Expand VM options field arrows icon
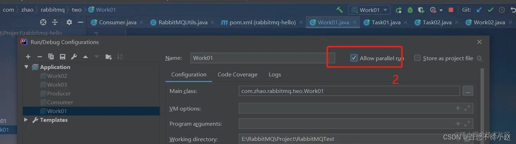Viewport: 516px width, 144px height. [x=467, y=108]
